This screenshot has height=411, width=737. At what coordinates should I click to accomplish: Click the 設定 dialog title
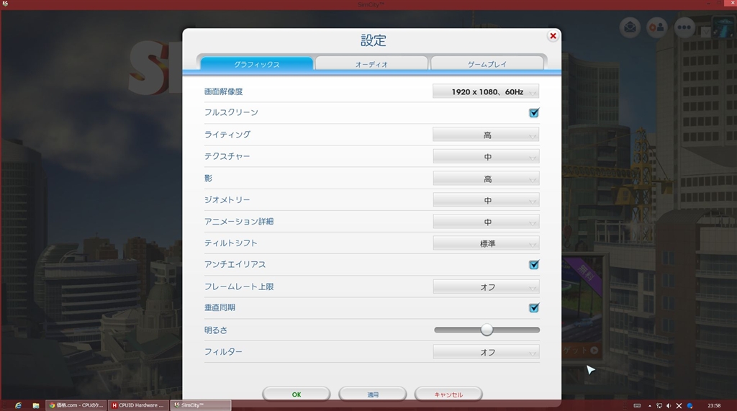(x=373, y=40)
